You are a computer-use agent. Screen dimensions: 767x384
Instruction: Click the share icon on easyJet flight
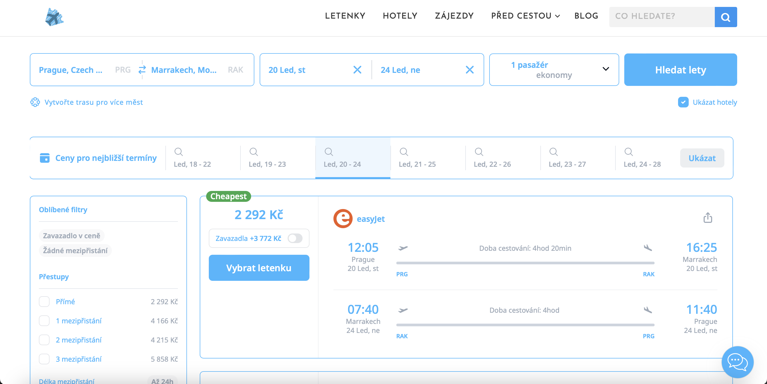tap(707, 218)
